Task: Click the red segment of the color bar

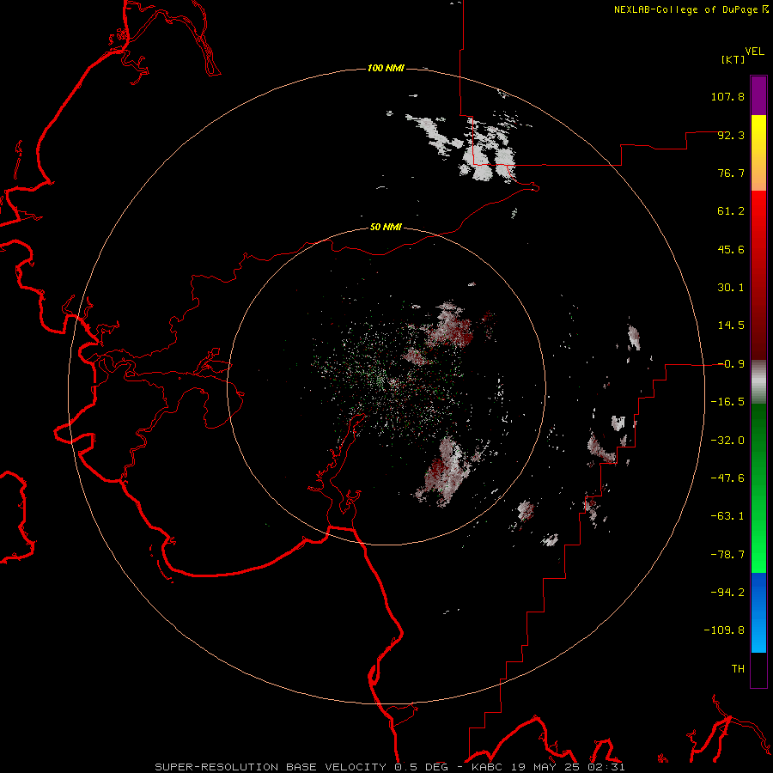Action: [x=758, y=275]
